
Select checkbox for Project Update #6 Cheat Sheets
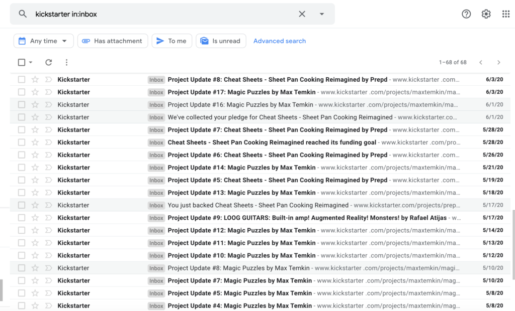click(x=22, y=154)
